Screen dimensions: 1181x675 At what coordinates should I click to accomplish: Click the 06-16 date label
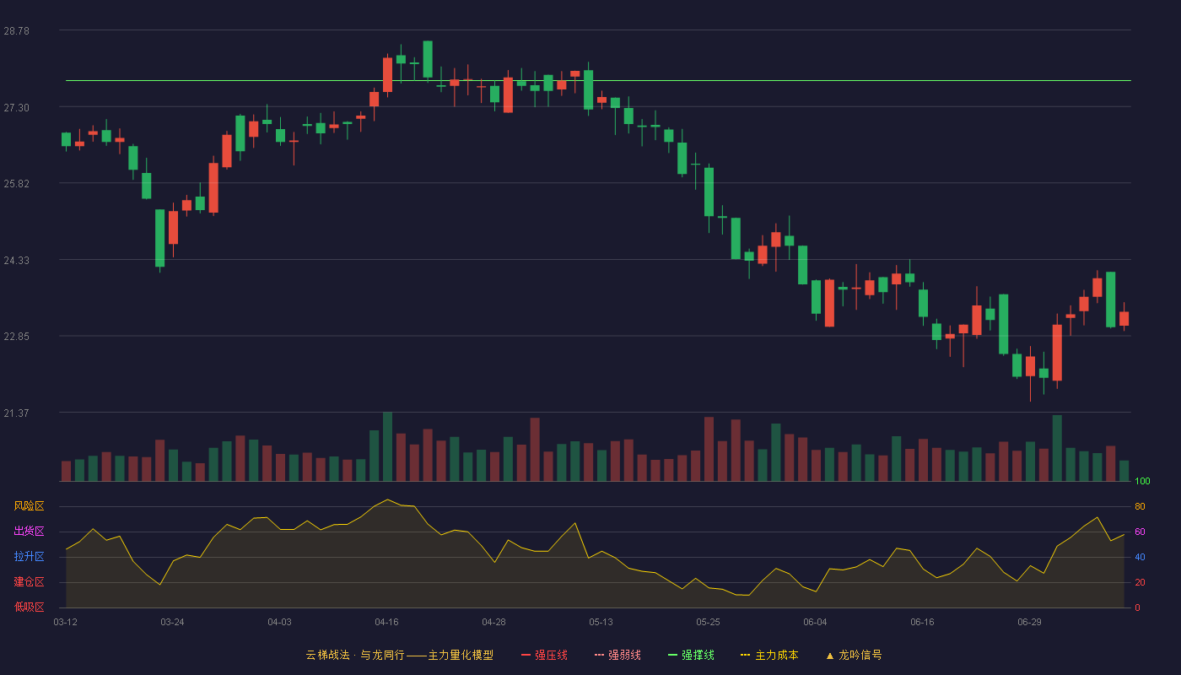(x=922, y=622)
